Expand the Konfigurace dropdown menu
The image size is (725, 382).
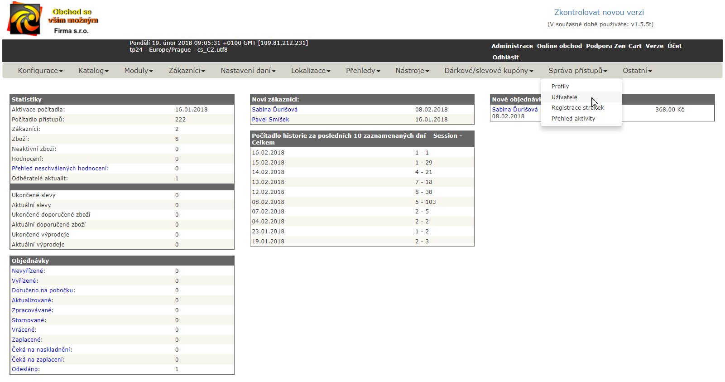(40, 71)
